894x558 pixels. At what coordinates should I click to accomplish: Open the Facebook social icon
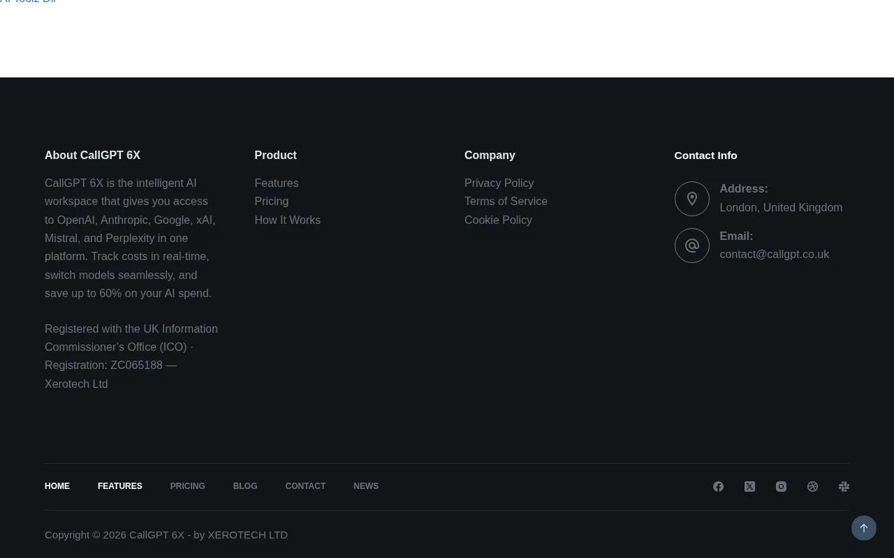pos(718,487)
